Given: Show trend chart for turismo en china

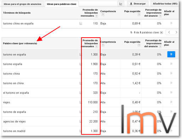Looking at the screenshot, I should (80, 83).
